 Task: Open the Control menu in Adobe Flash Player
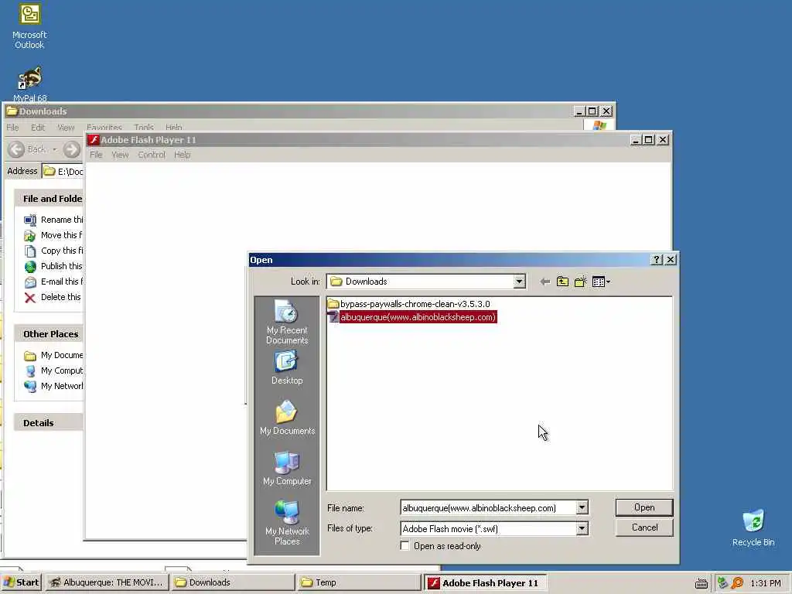tap(152, 155)
